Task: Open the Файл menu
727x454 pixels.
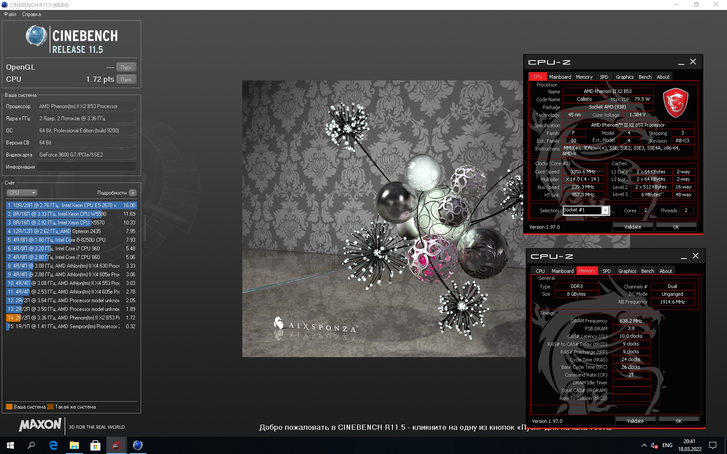Action: pos(10,14)
